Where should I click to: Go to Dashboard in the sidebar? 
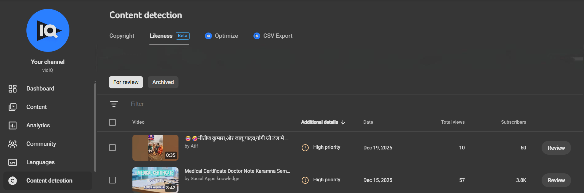[48, 89]
